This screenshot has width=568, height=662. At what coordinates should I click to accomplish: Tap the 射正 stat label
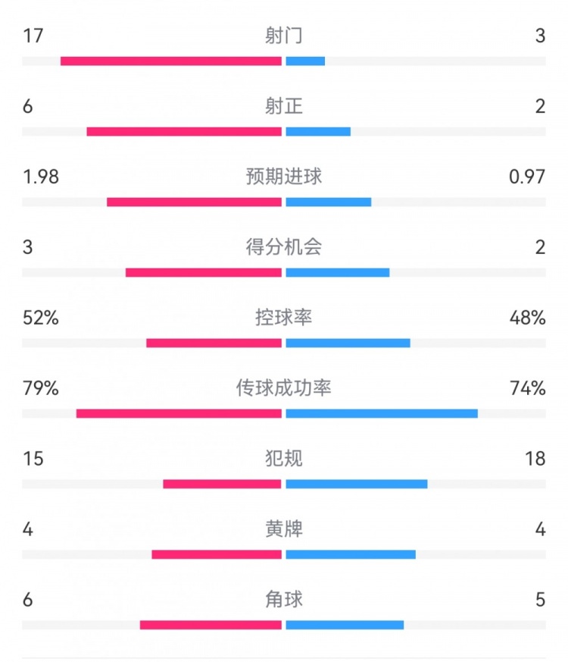tap(284, 106)
